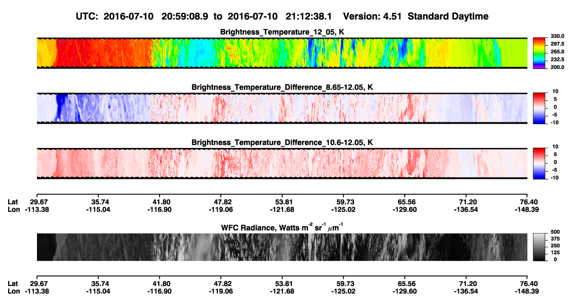
Task: Click the "125" tick on the grayscale colorbar
Action: (554, 253)
